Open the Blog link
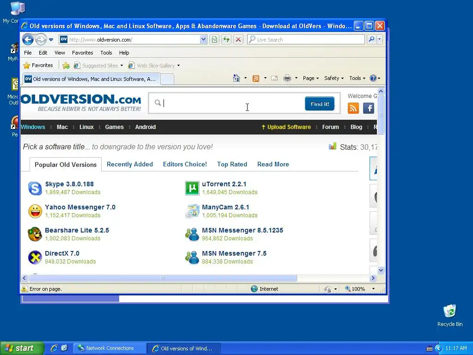Screen dimensions: 473x355 (356, 127)
